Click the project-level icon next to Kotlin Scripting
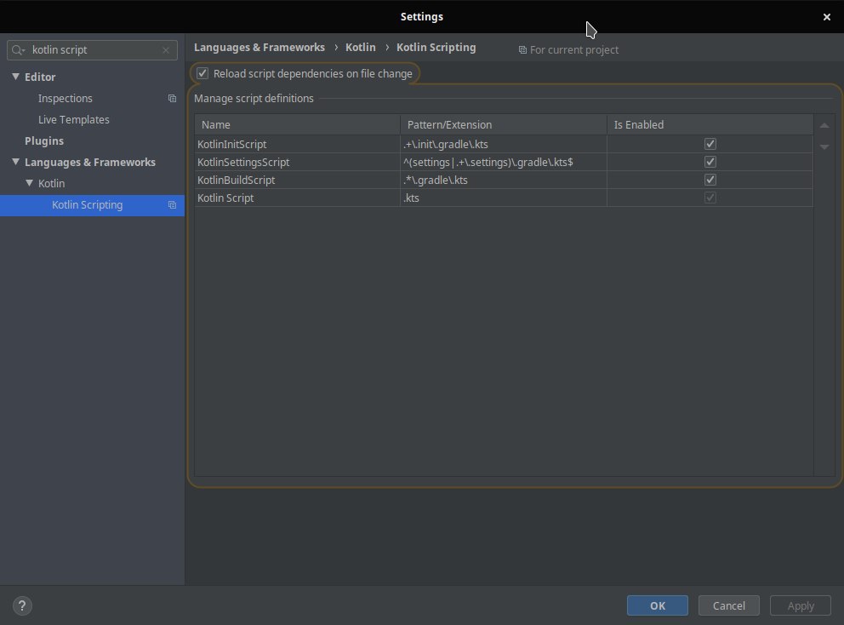Image resolution: width=844 pixels, height=625 pixels. (172, 205)
